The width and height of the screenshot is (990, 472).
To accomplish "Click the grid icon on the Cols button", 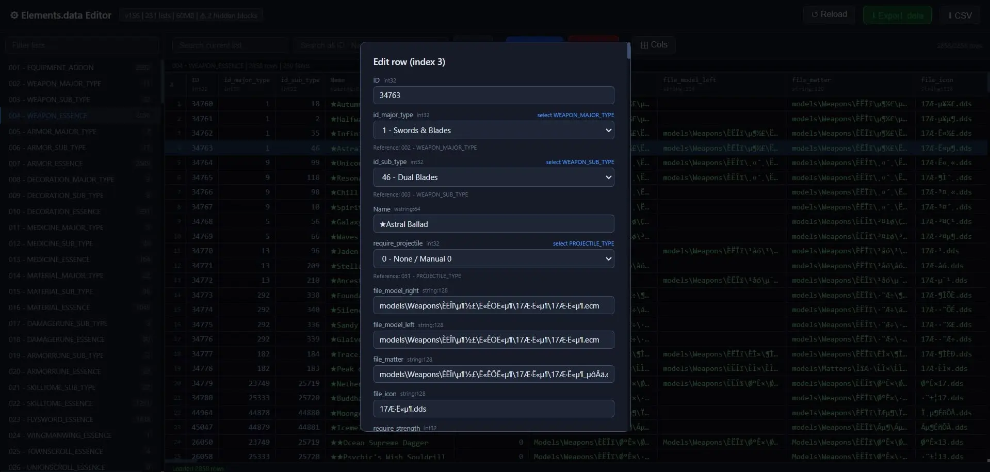I will pos(644,45).
